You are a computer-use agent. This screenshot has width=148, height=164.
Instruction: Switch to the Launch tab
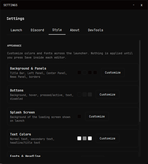click(16, 30)
